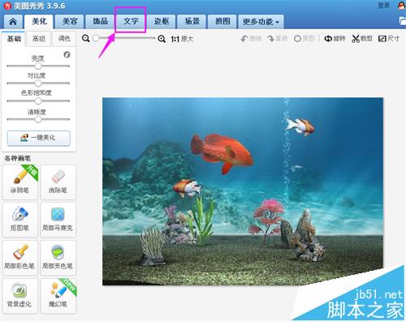Image resolution: width=406 pixels, height=322 pixels.
Task: Choose the 局部马赛克 mosaic tool
Action: click(58, 220)
